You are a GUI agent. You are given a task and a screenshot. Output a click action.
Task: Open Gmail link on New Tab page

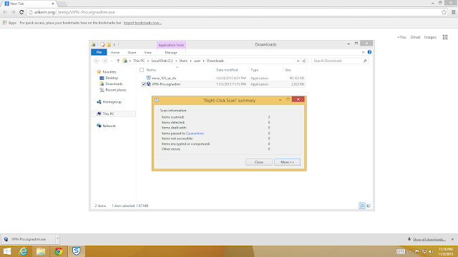tap(415, 37)
